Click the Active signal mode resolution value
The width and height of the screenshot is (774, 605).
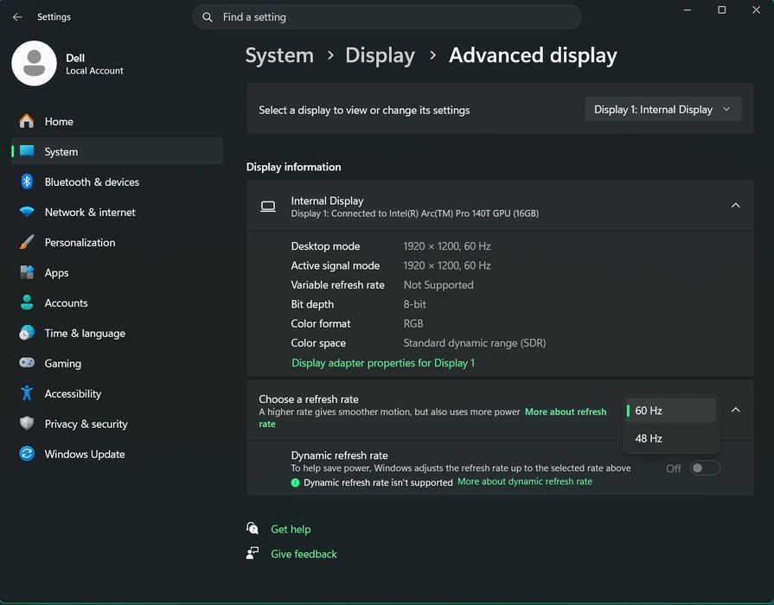click(447, 265)
